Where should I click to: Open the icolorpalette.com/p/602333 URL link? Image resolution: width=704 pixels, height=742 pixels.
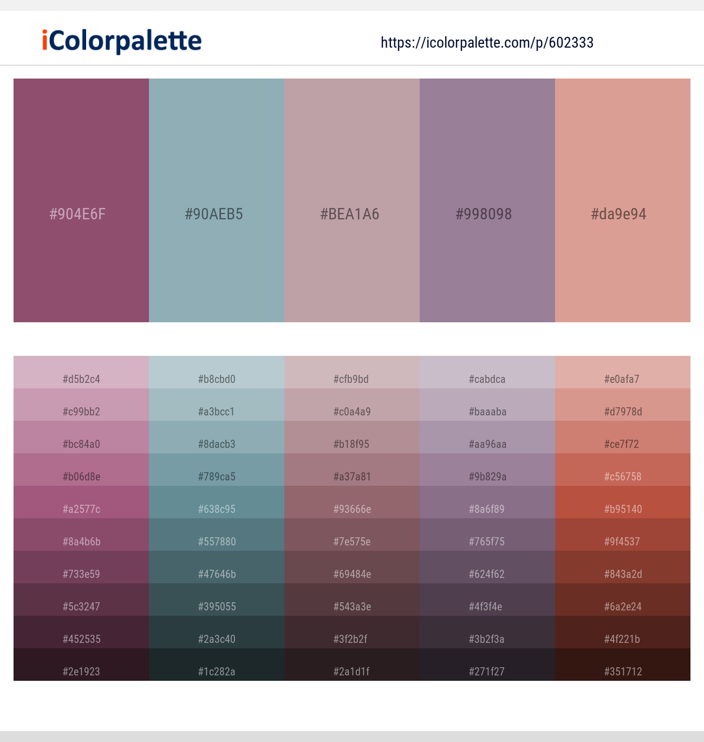[x=487, y=43]
